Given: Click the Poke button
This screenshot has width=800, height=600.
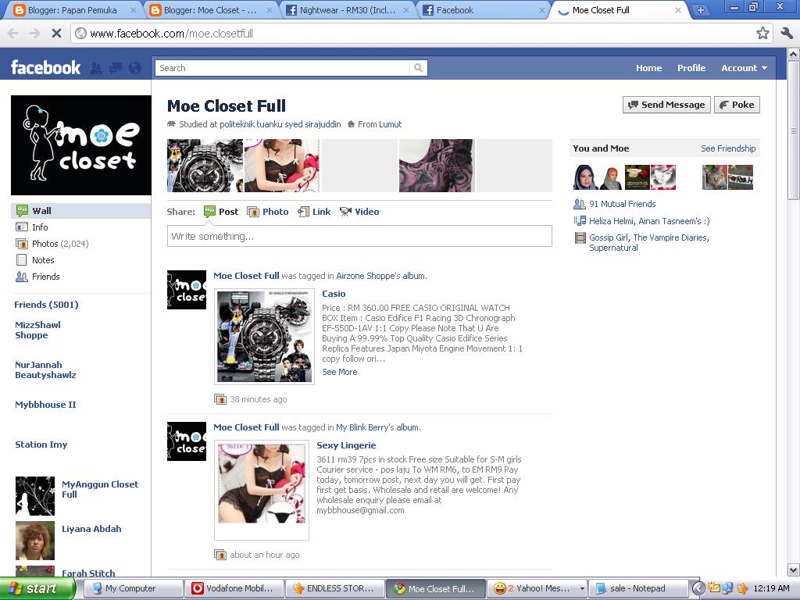Looking at the screenshot, I should tap(737, 105).
